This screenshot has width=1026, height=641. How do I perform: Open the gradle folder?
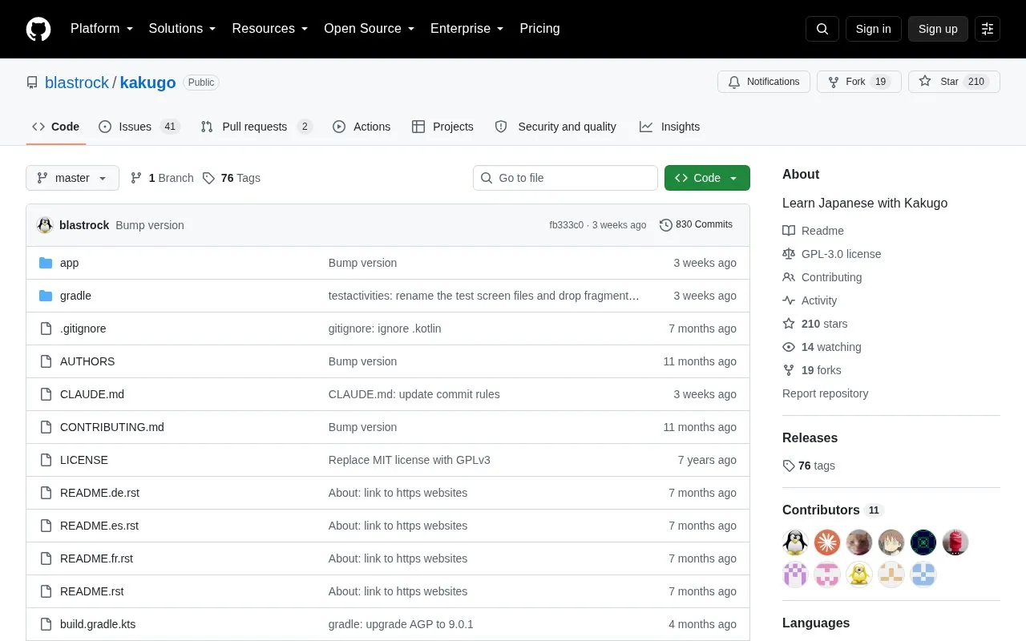pos(75,296)
